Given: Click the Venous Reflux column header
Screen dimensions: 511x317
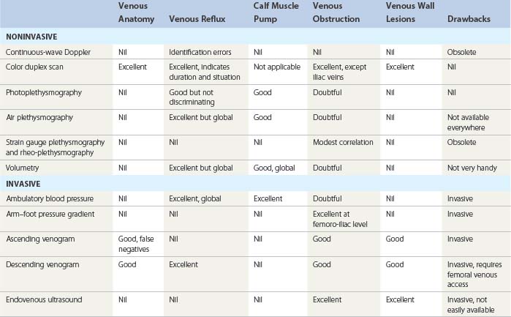Looking at the screenshot, I should tap(197, 19).
